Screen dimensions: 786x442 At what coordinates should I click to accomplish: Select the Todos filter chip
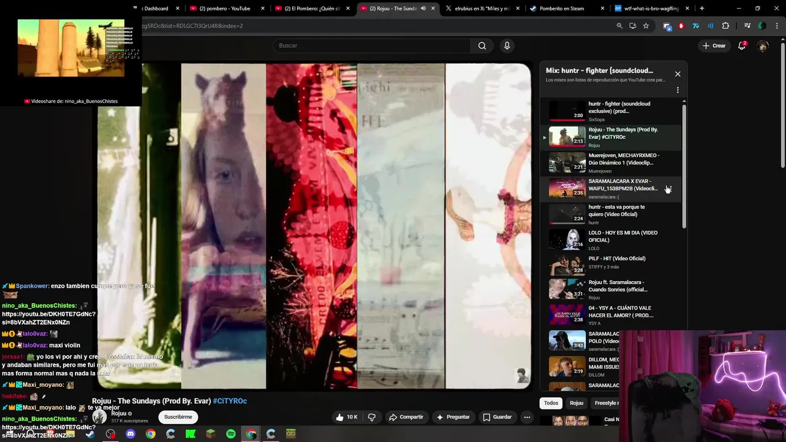551,403
